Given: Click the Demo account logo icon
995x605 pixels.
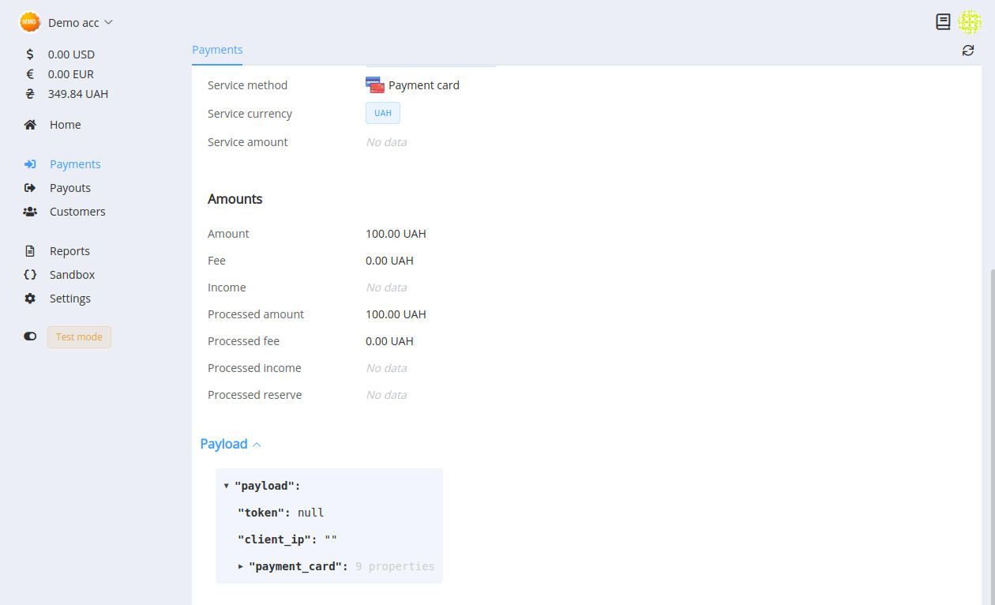Looking at the screenshot, I should (x=30, y=22).
